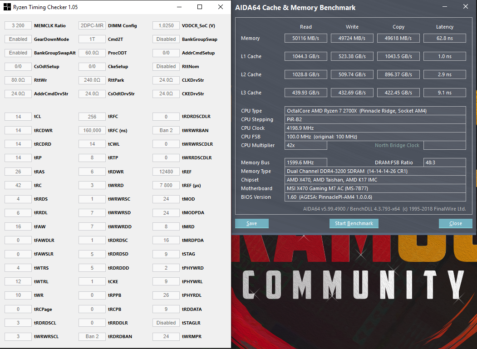Click the L3 Cache Latency 9.1 ns result
Screen dimensions: 477x349
click(x=444, y=93)
